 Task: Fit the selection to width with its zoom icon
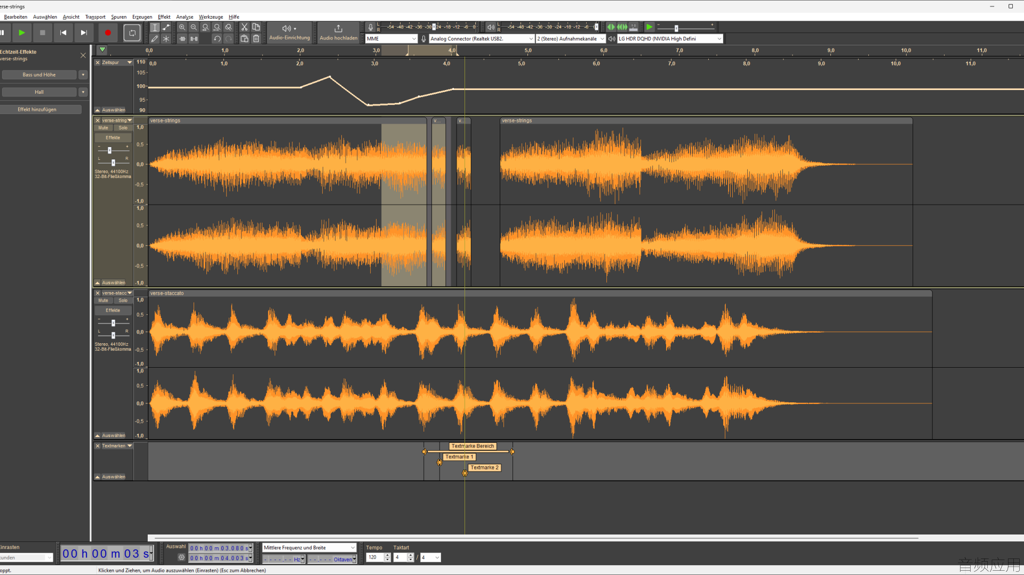pos(205,27)
